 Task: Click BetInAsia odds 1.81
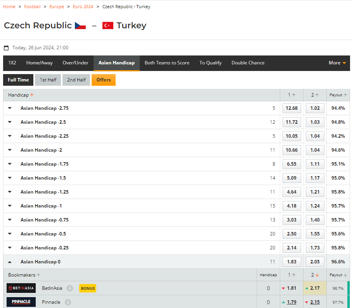point(291,288)
